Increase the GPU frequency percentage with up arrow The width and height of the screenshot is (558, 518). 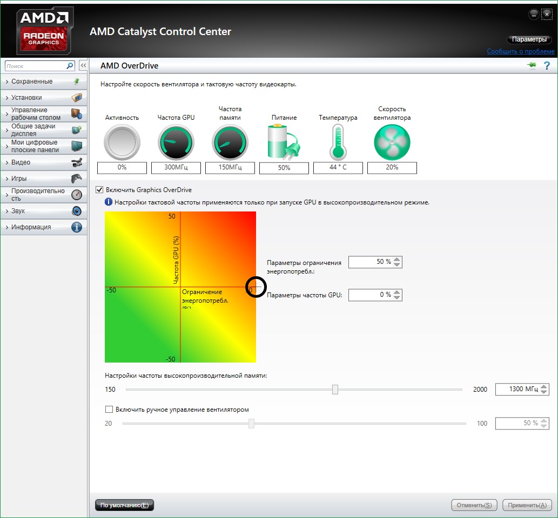pyautogui.click(x=397, y=292)
